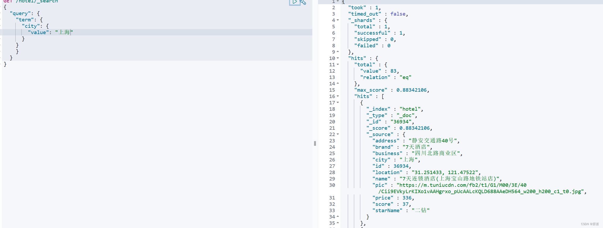603x228 pixels.
Task: Click the "query" key in the request editor
Action: coord(20,13)
